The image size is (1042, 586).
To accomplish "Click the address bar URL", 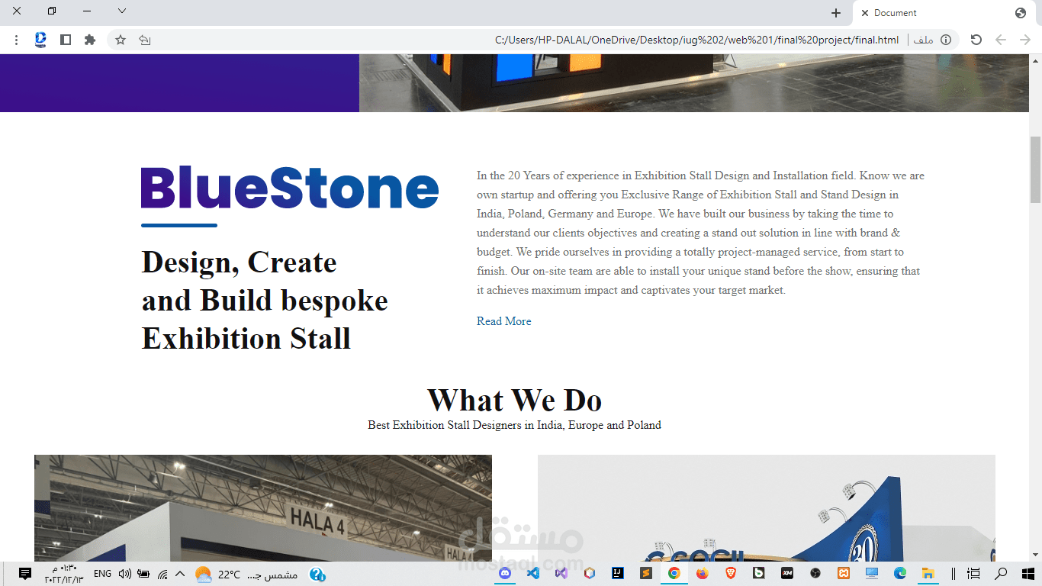I will (696, 40).
